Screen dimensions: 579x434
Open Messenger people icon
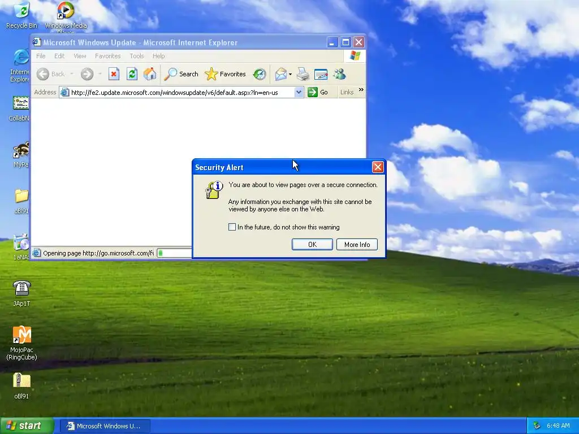coord(339,74)
